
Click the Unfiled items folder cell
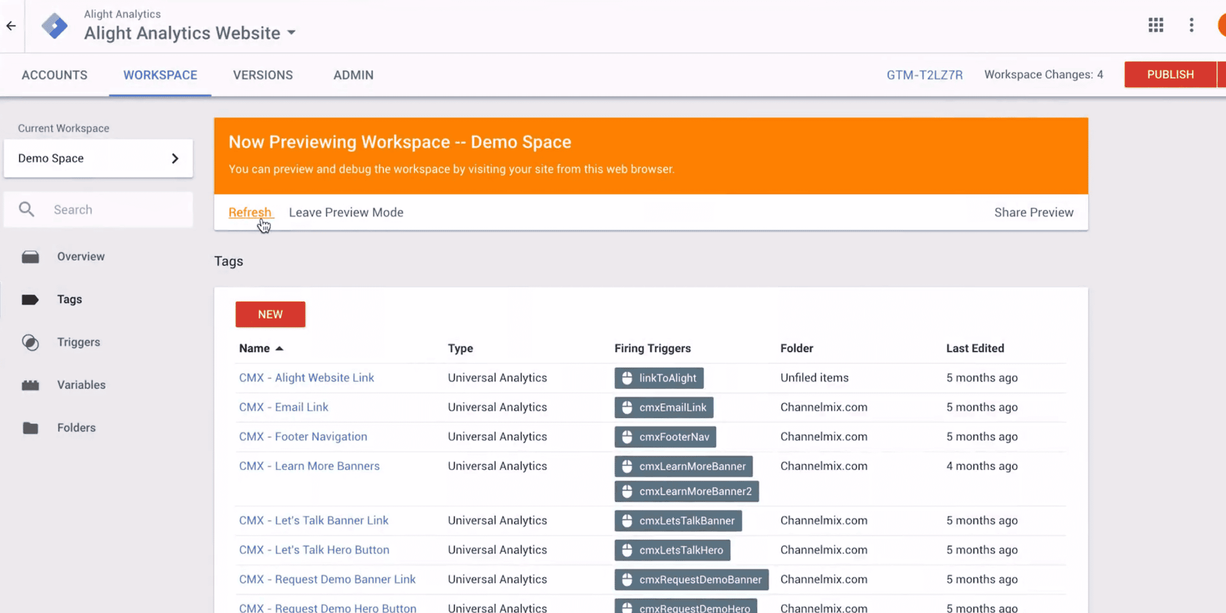[815, 378]
